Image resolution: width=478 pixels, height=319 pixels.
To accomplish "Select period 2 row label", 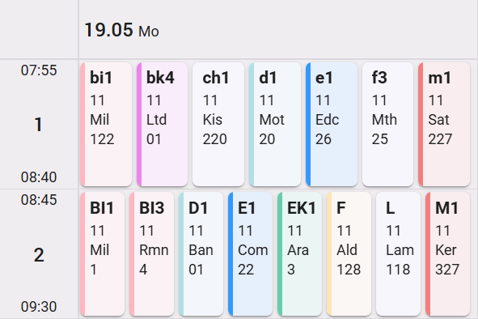I will [39, 254].
